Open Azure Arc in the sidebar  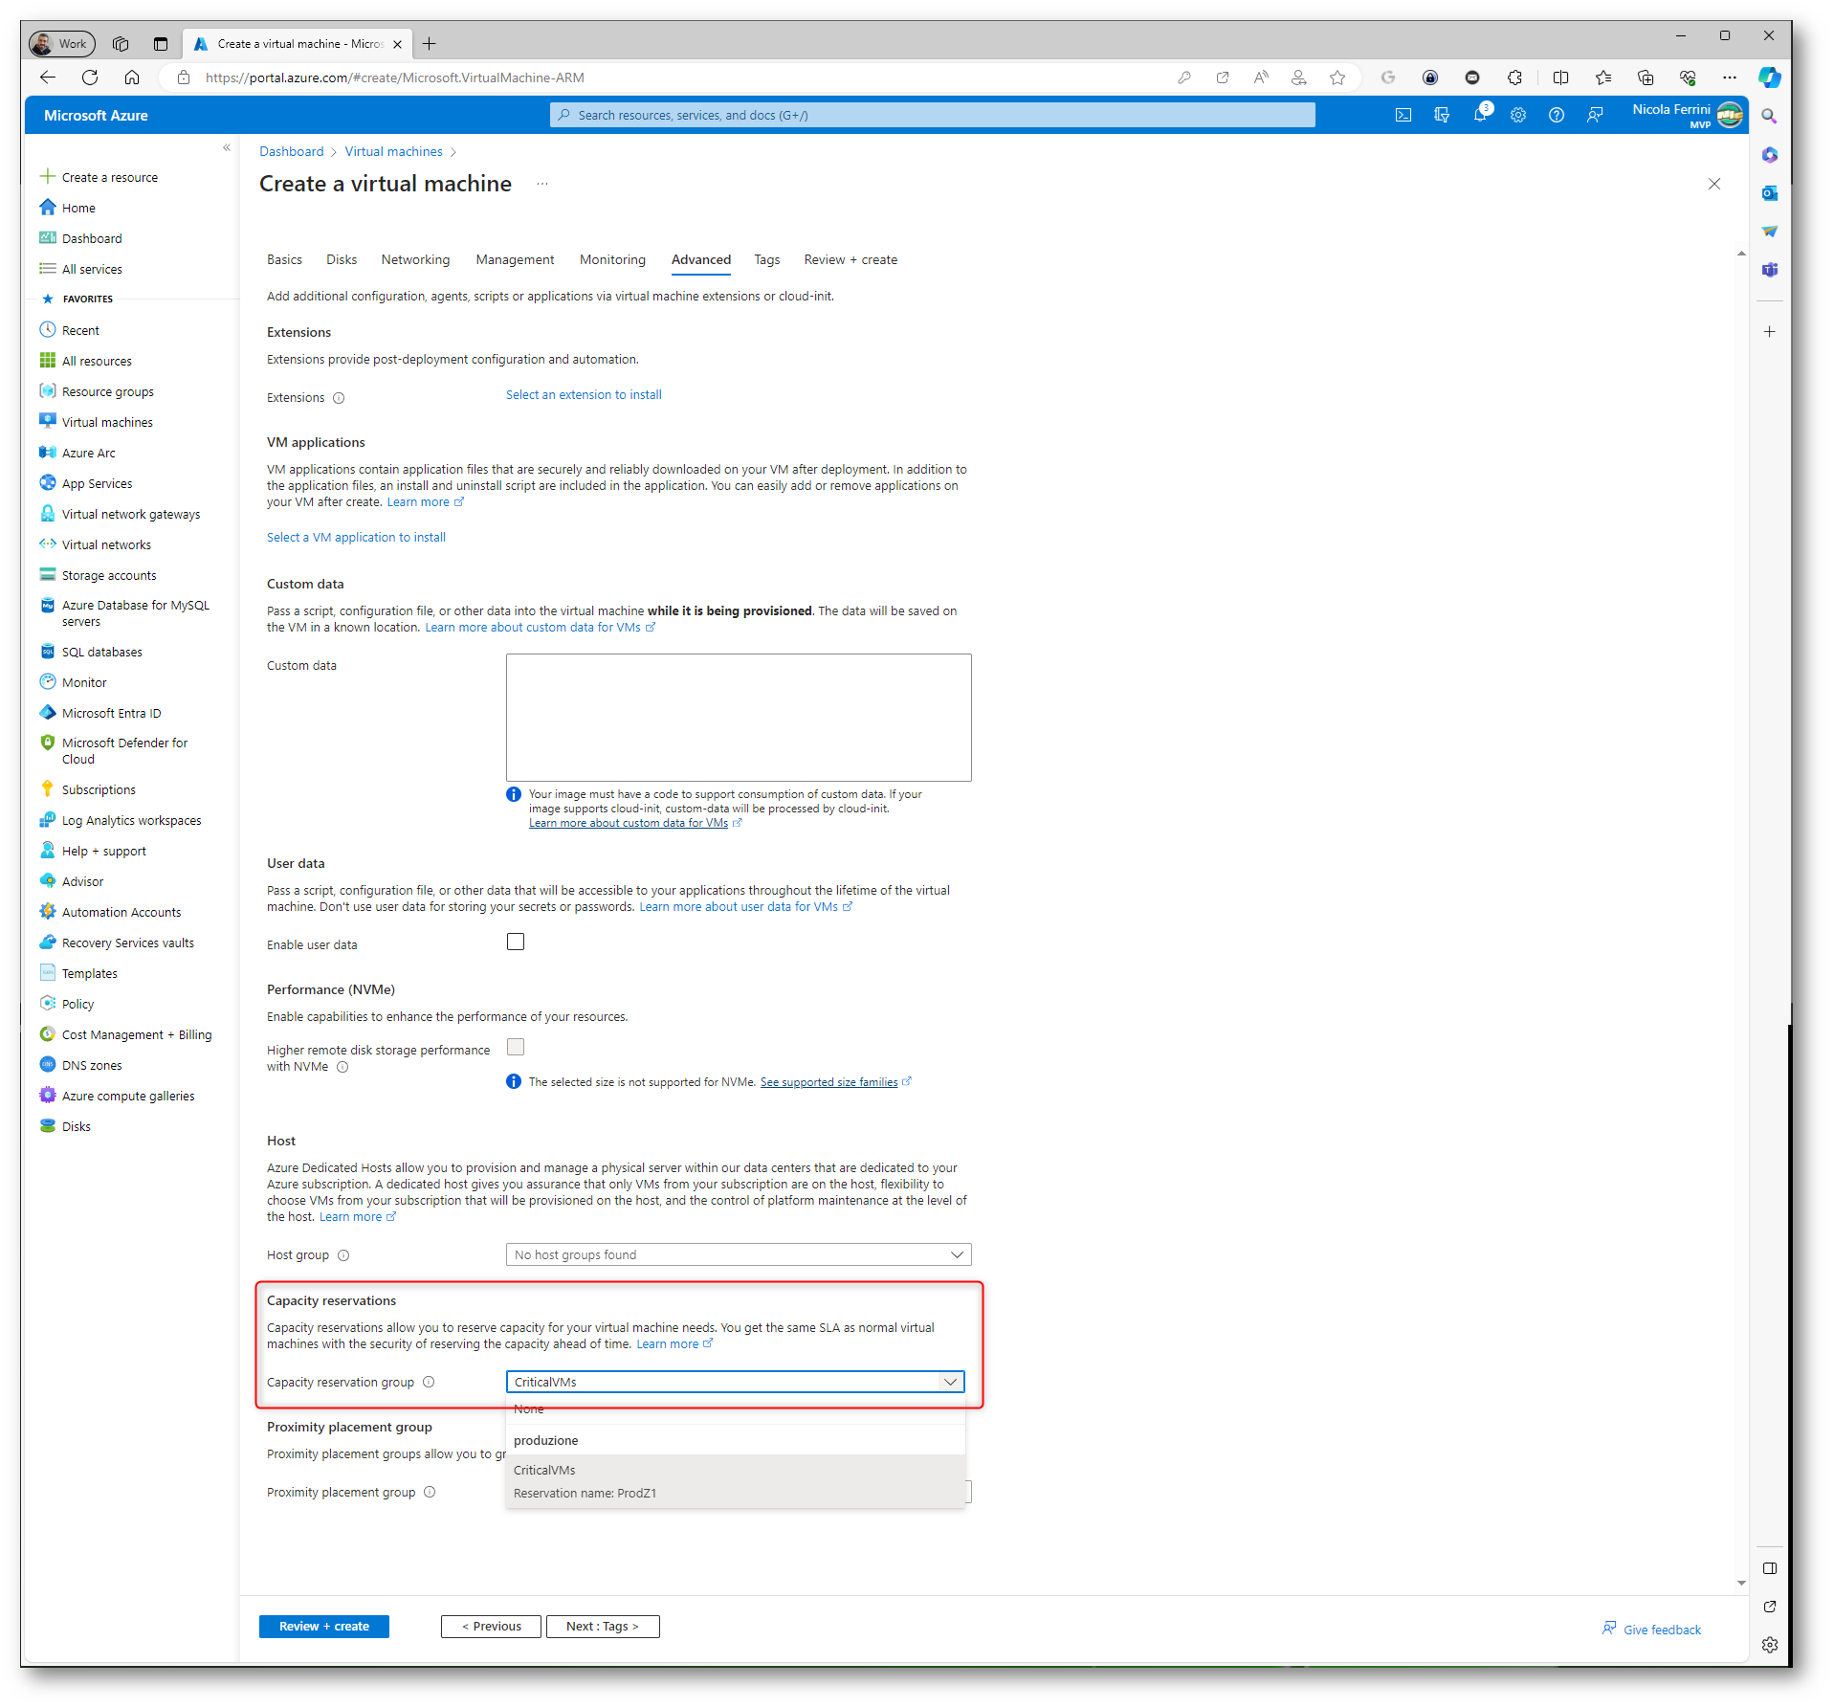click(x=88, y=453)
